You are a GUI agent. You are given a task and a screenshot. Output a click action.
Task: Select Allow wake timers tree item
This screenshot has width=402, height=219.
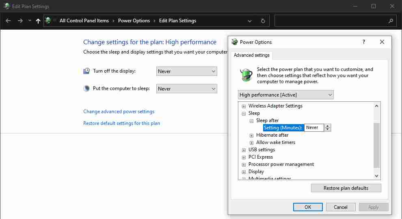tap(276, 142)
